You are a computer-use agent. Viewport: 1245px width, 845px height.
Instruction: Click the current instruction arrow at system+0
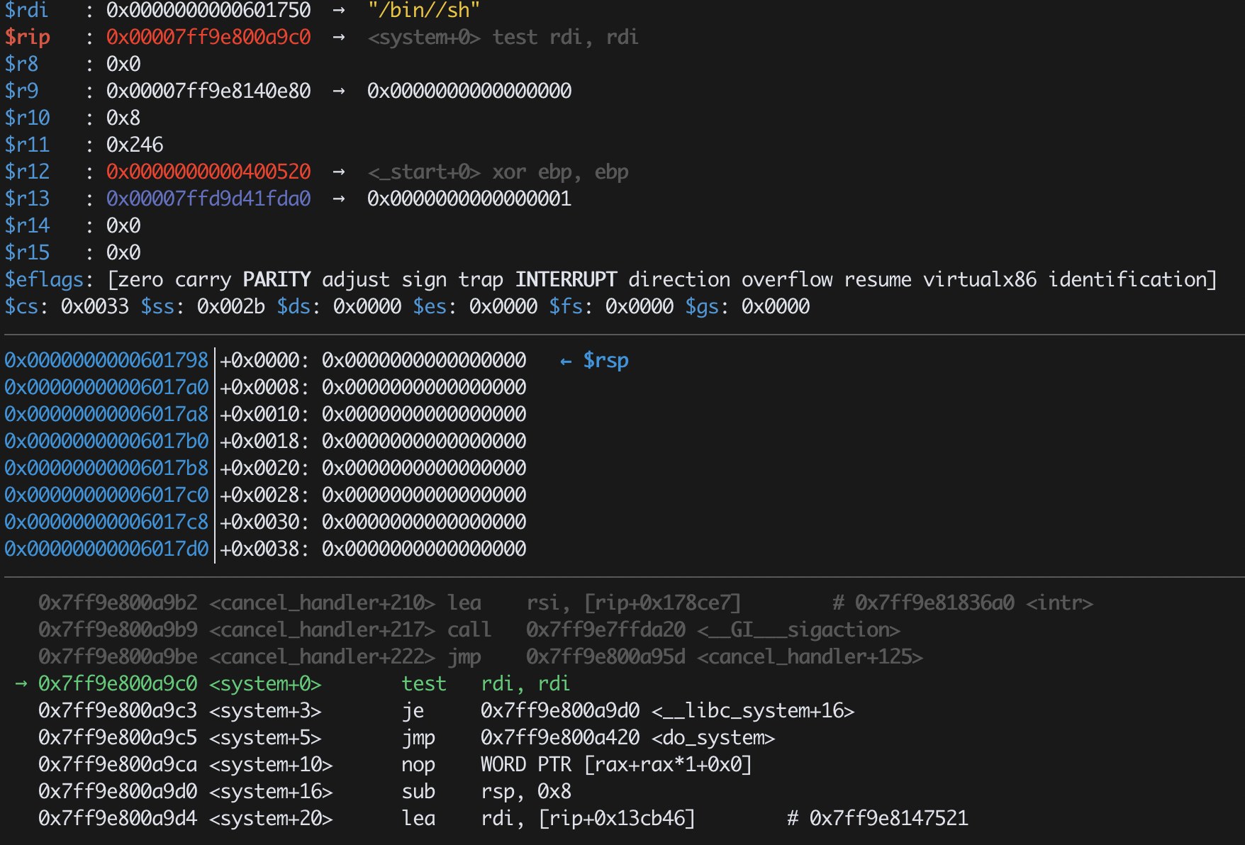coord(21,683)
